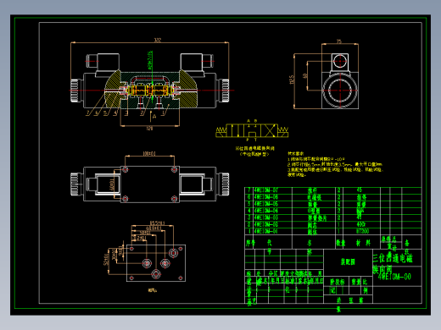Image resolution: width=441 pixels, height=330 pixels.
Task: Select drawing number 4WE10M-00 in title block
Action: point(394,277)
